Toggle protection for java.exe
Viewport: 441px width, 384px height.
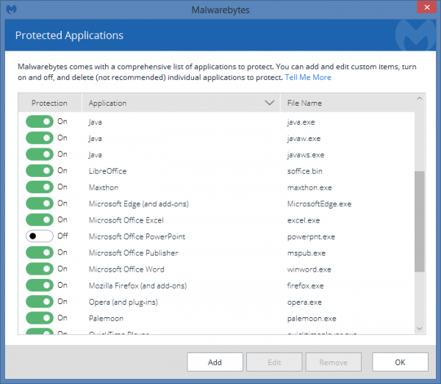(x=40, y=121)
